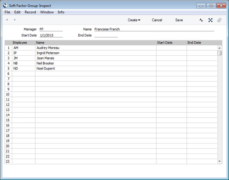Open the paperclip attachments icon
The width and height of the screenshot is (229, 180).
pos(219,20)
